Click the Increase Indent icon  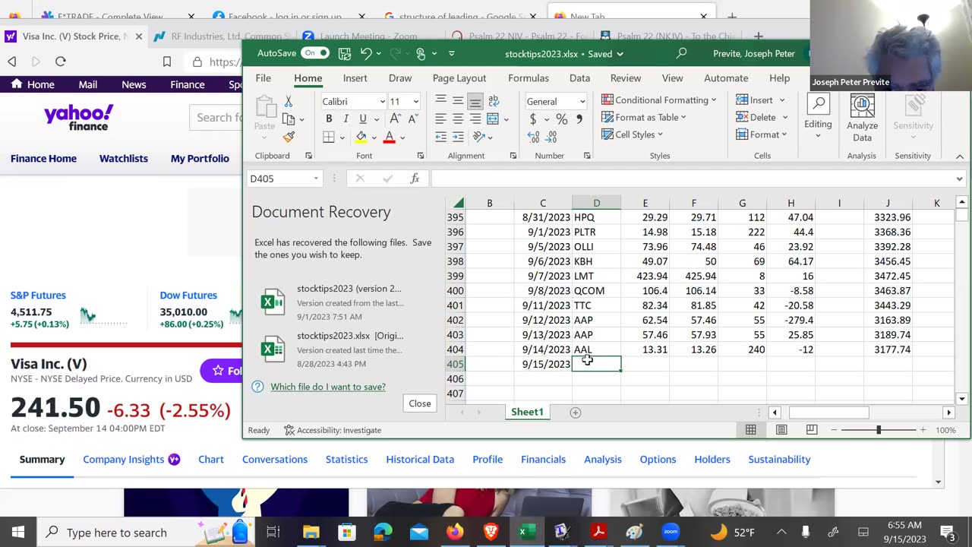click(458, 137)
